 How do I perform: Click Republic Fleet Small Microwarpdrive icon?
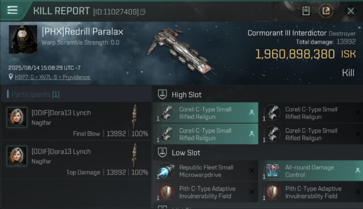pyautogui.click(x=166, y=171)
